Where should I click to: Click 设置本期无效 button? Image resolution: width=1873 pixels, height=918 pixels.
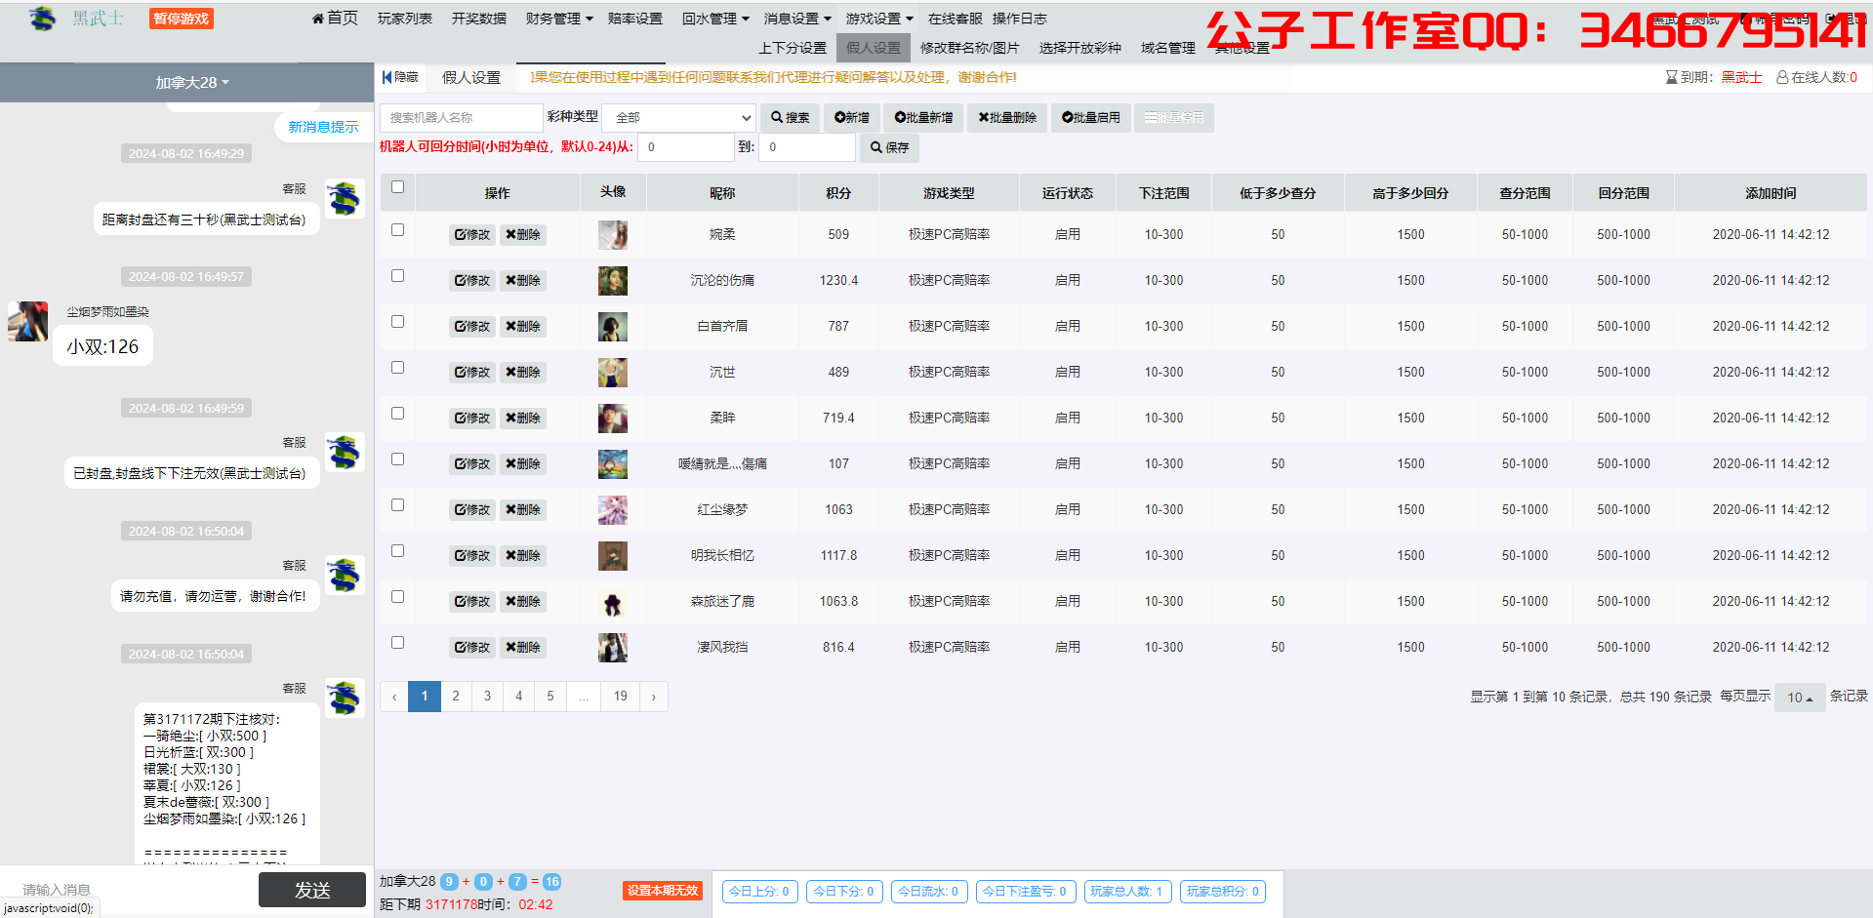663,891
